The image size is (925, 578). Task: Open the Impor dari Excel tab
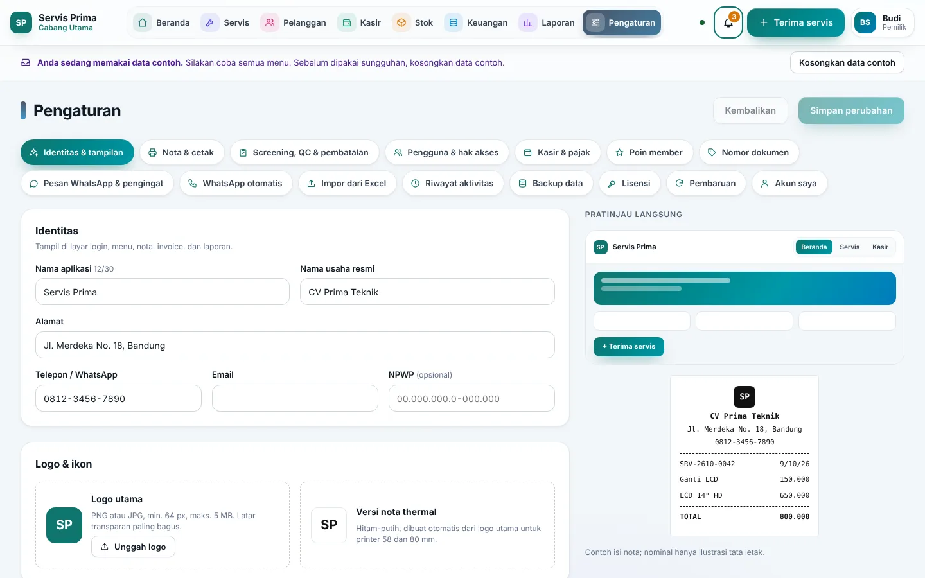[x=348, y=183]
